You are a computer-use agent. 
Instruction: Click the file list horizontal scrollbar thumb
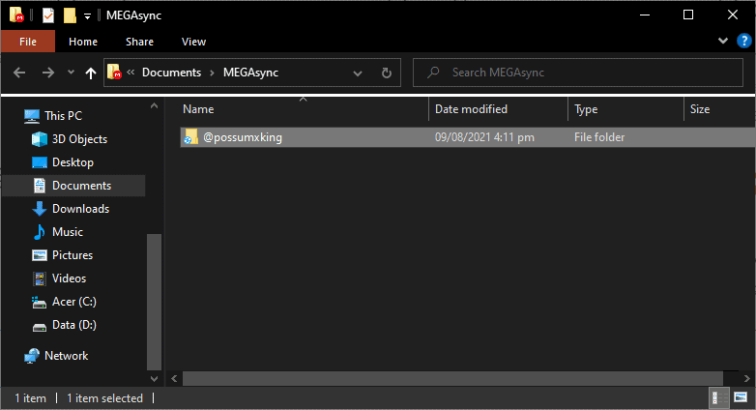(452, 379)
